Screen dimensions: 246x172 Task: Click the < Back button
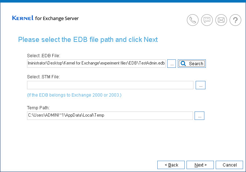171,165
